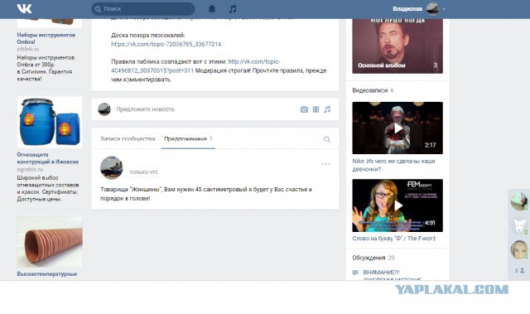530x314 pixels.
Task: Open Наборы инструментов Ombra ad
Action: coord(46,39)
